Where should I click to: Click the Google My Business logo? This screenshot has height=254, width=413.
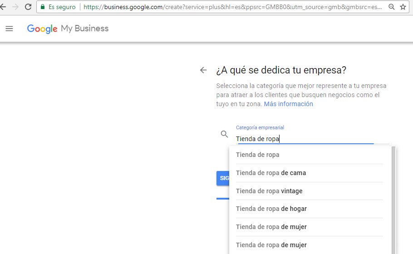(x=68, y=29)
